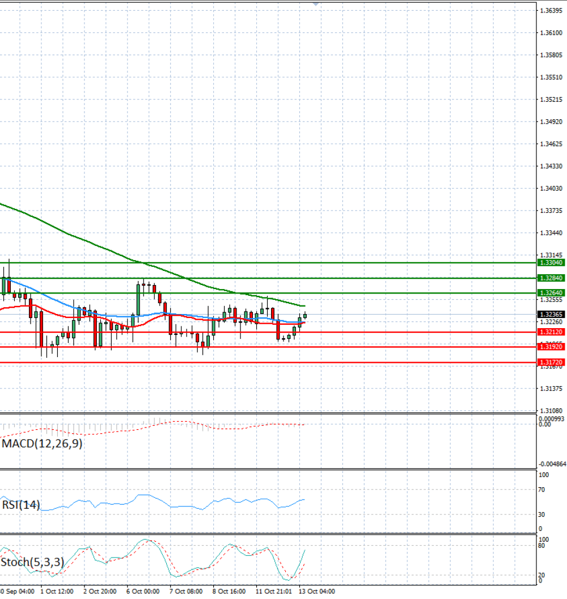Click the 1.33440 price axis value
The image size is (567, 599).
(551, 233)
